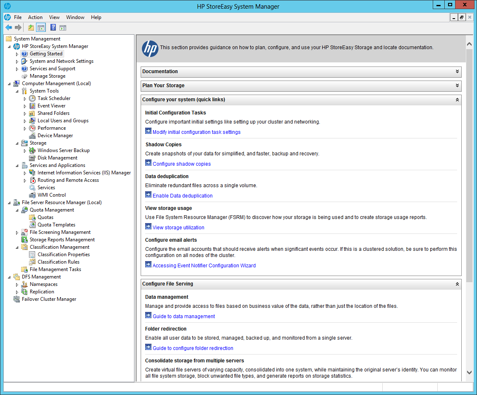477x395 pixels.
Task: Open the Window menu
Action: click(x=75, y=17)
